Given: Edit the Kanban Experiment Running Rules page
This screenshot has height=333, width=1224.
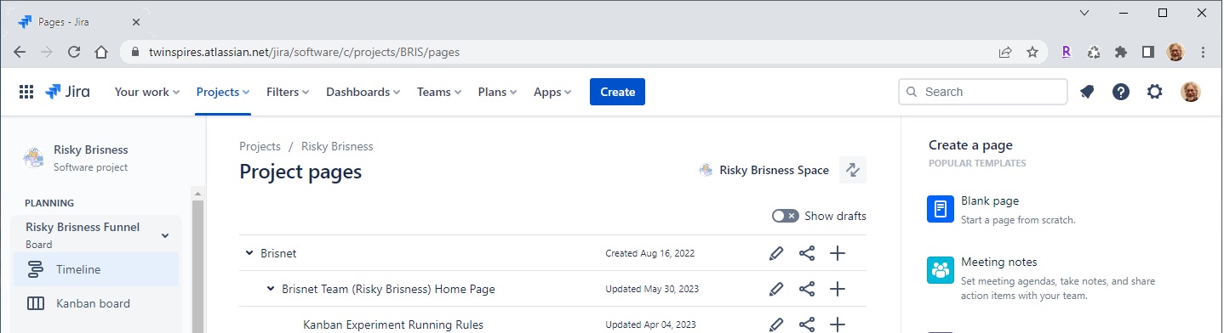Looking at the screenshot, I should click(x=775, y=325).
